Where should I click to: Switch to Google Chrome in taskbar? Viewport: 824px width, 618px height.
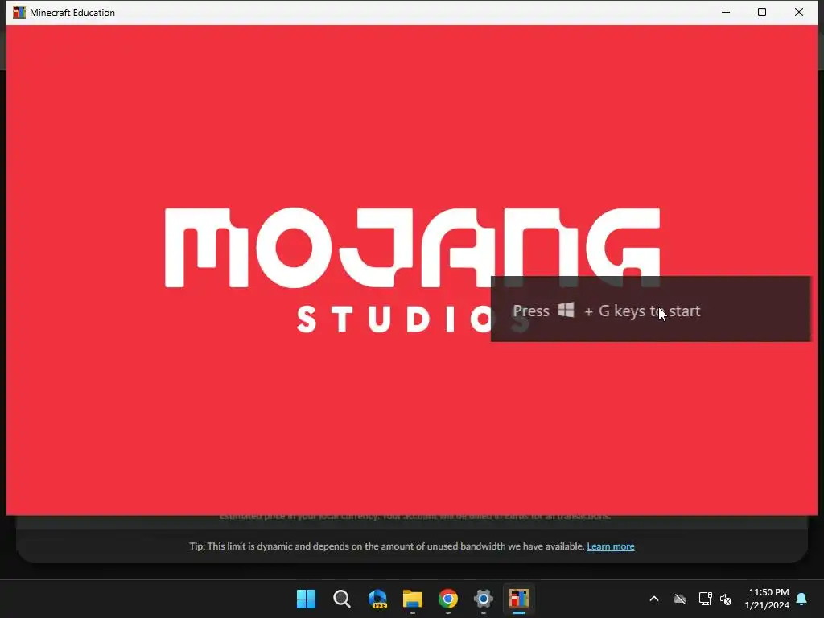coord(447,599)
